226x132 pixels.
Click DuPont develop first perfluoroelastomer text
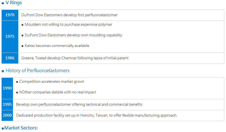pos(69,15)
